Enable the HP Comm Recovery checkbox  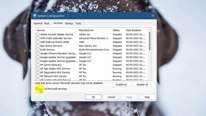[x=38, y=65]
